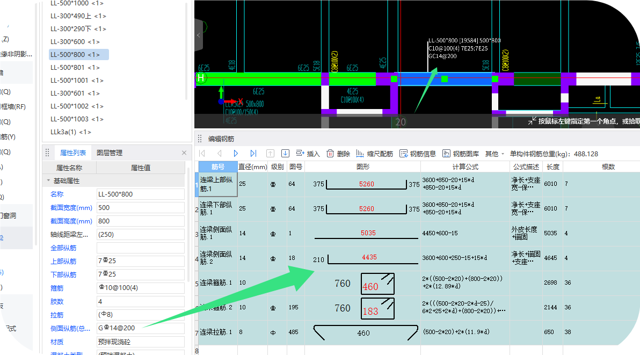Click stirrup shape with 460 dimension
Image resolution: width=640 pixels, height=355 pixels.
point(377,284)
